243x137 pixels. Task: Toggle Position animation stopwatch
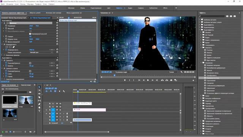[x=6, y=26]
